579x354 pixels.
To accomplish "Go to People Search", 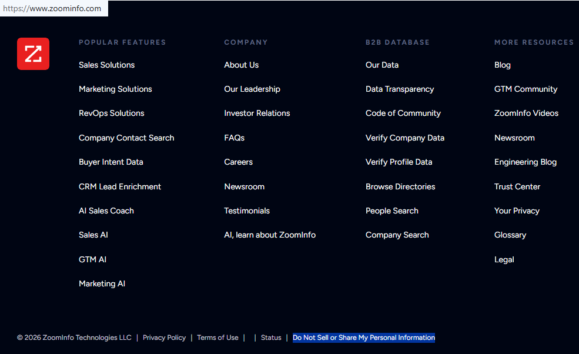I will coord(392,211).
